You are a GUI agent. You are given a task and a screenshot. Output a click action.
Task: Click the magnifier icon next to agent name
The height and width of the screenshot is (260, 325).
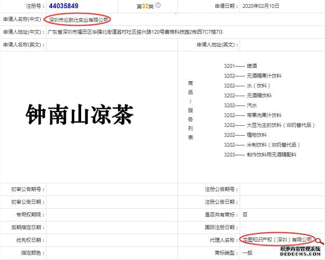319,241
